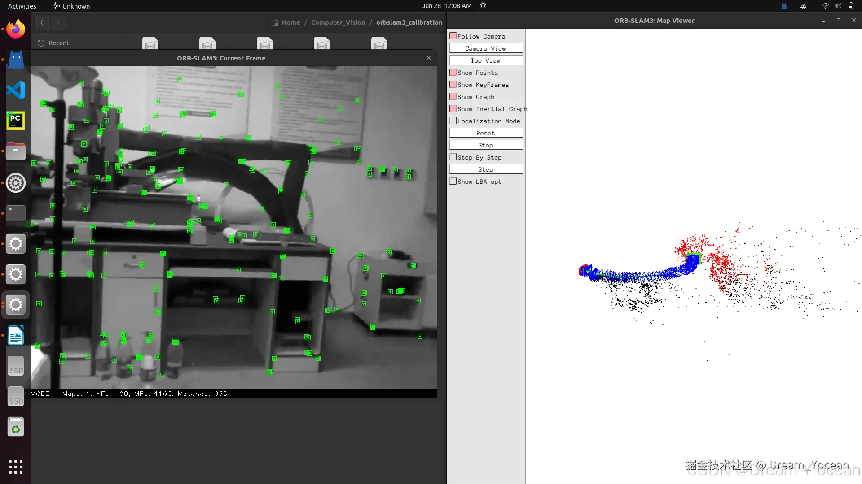Disable Show Points checkbox
Viewport: 862px width, 484px height.
453,72
